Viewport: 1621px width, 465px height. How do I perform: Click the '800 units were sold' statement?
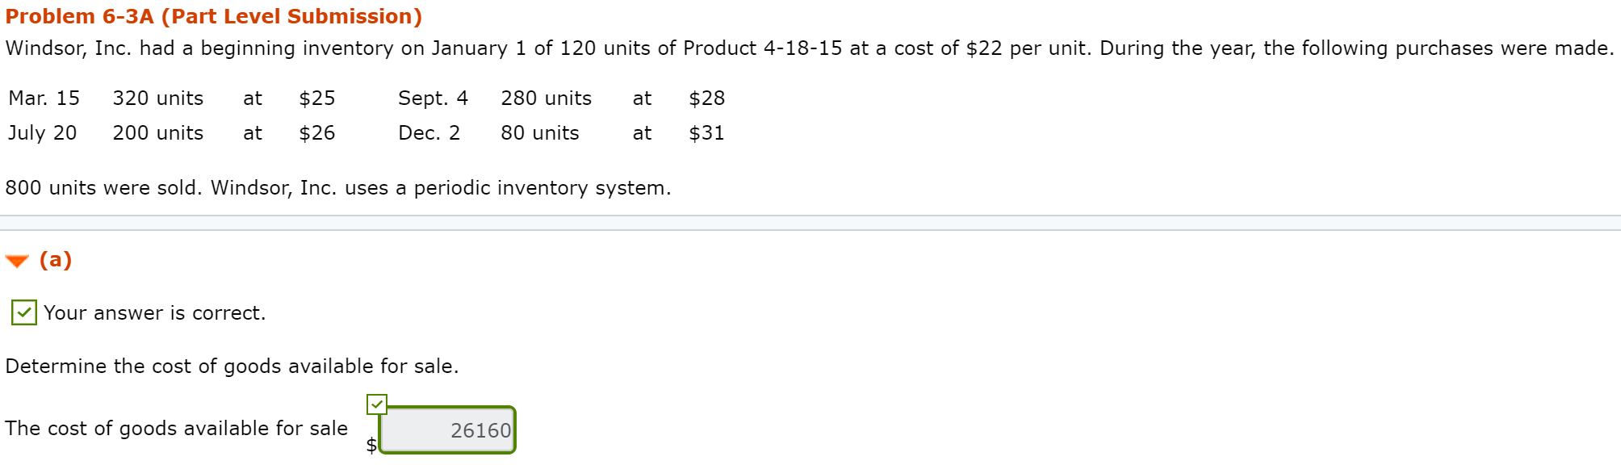tap(339, 187)
